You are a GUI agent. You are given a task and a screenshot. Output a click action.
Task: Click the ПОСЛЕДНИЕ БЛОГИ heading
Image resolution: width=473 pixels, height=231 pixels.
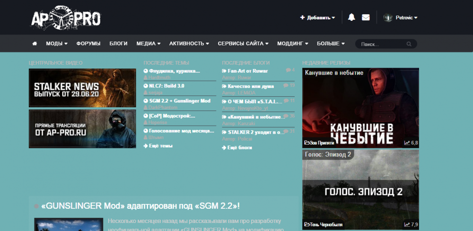246,63
